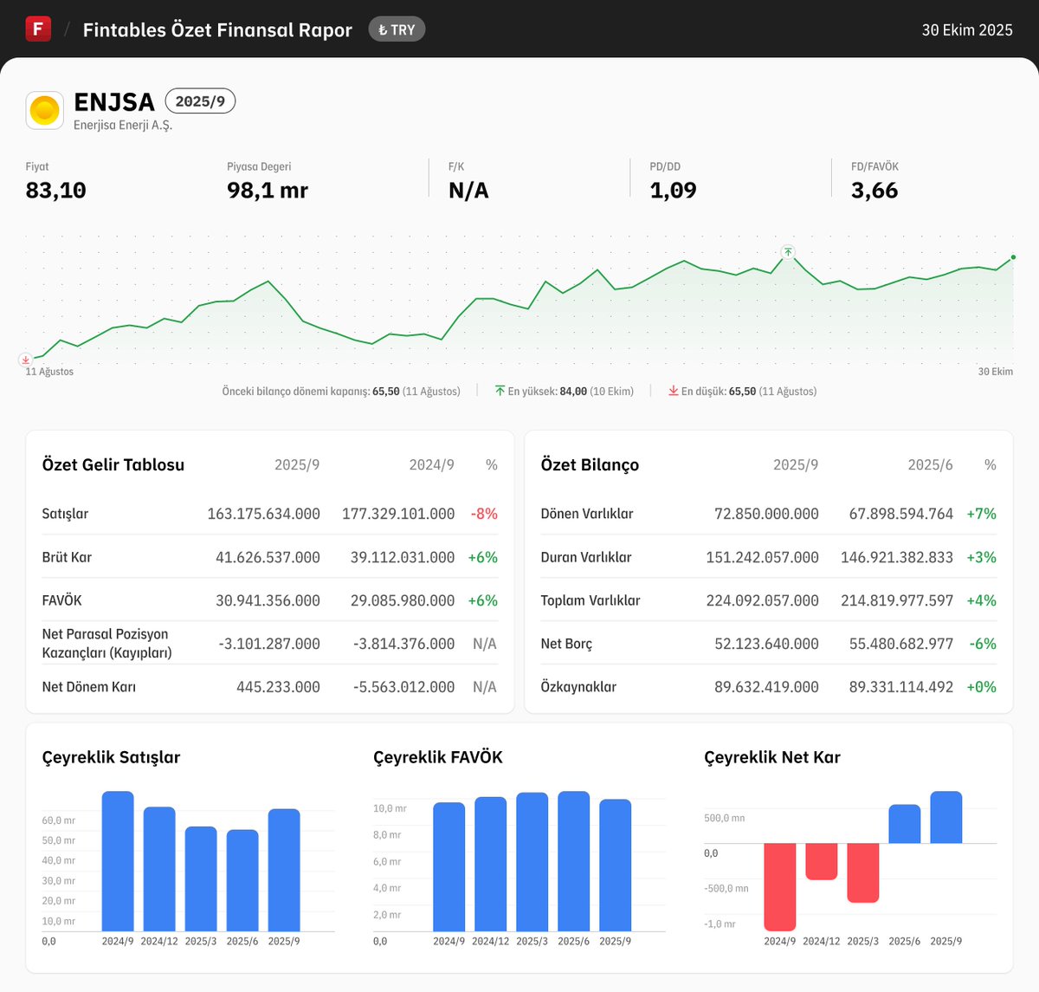Click the 30 Ekim endpoint on the price chart
The height and width of the screenshot is (992, 1039).
click(x=1011, y=258)
